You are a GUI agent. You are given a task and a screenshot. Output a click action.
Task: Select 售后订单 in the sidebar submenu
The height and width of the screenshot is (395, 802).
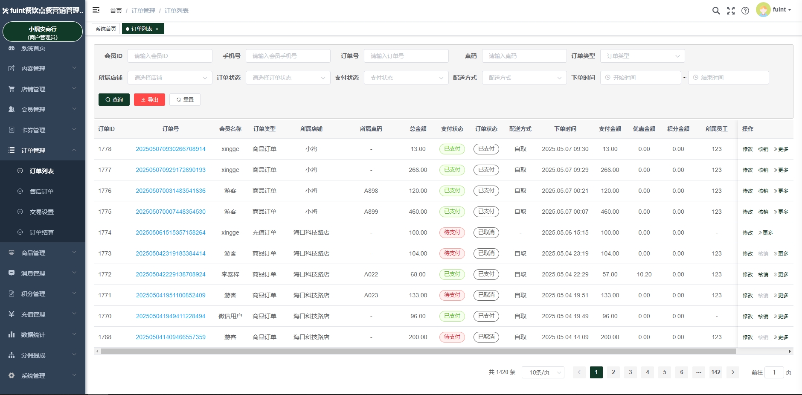click(x=42, y=192)
